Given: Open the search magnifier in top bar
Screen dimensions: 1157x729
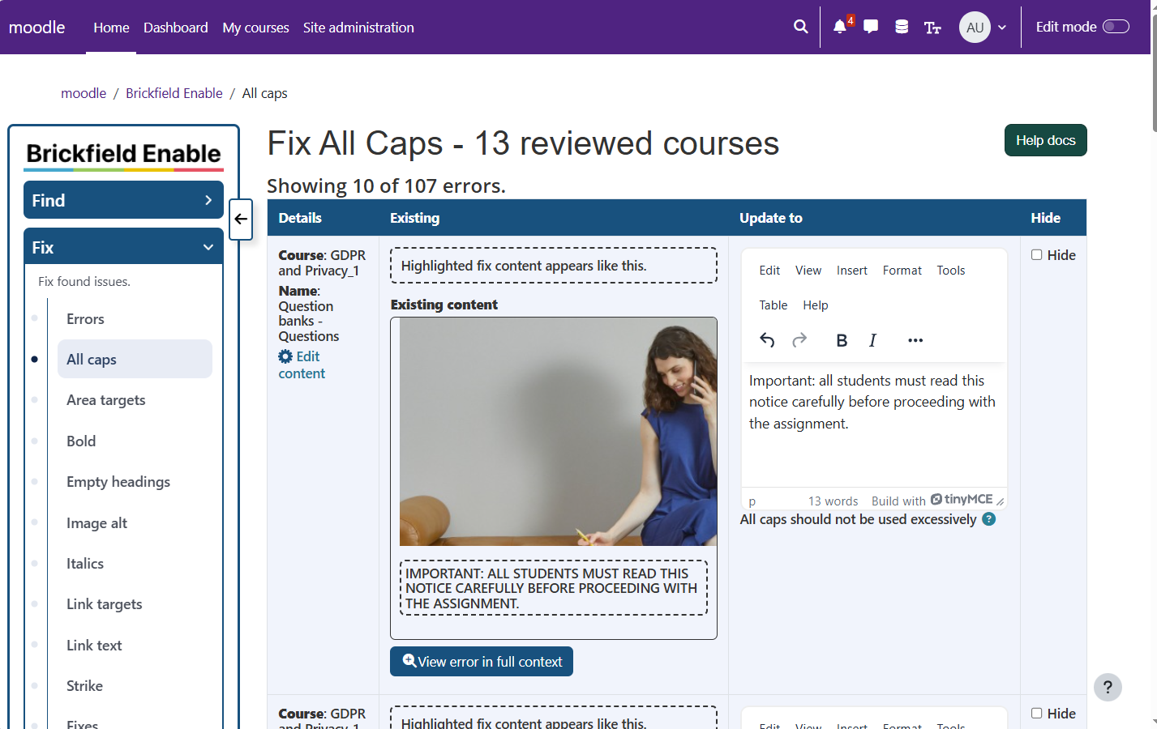Looking at the screenshot, I should click(x=800, y=27).
